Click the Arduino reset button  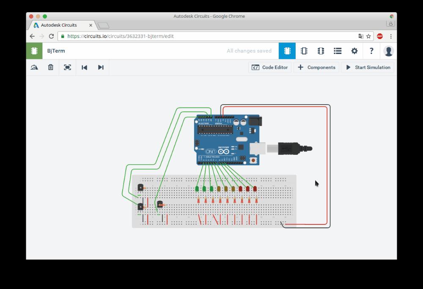253,160
